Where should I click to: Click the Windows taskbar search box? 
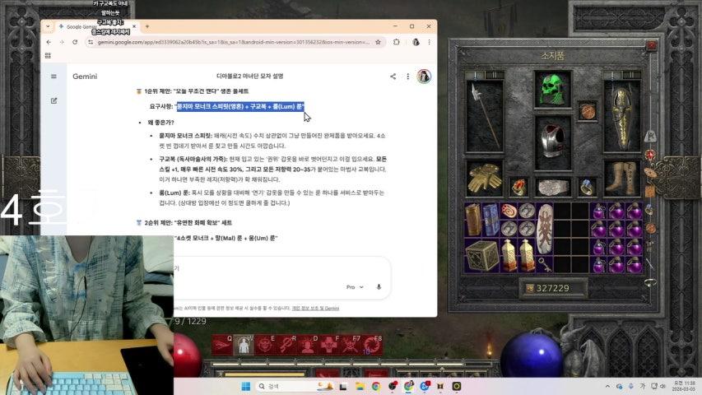pos(293,386)
